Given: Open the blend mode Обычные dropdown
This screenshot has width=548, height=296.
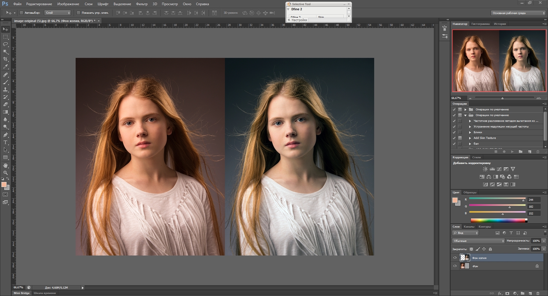Looking at the screenshot, I should point(478,241).
